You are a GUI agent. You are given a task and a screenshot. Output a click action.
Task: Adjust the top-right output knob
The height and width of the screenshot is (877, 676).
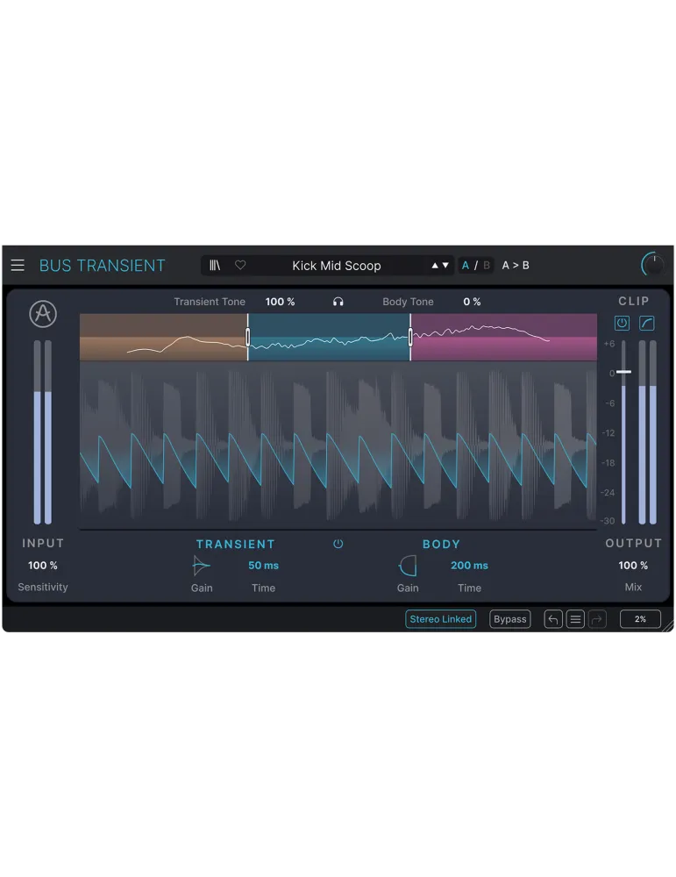click(652, 265)
